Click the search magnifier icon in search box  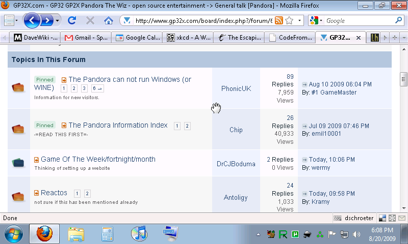(399, 21)
